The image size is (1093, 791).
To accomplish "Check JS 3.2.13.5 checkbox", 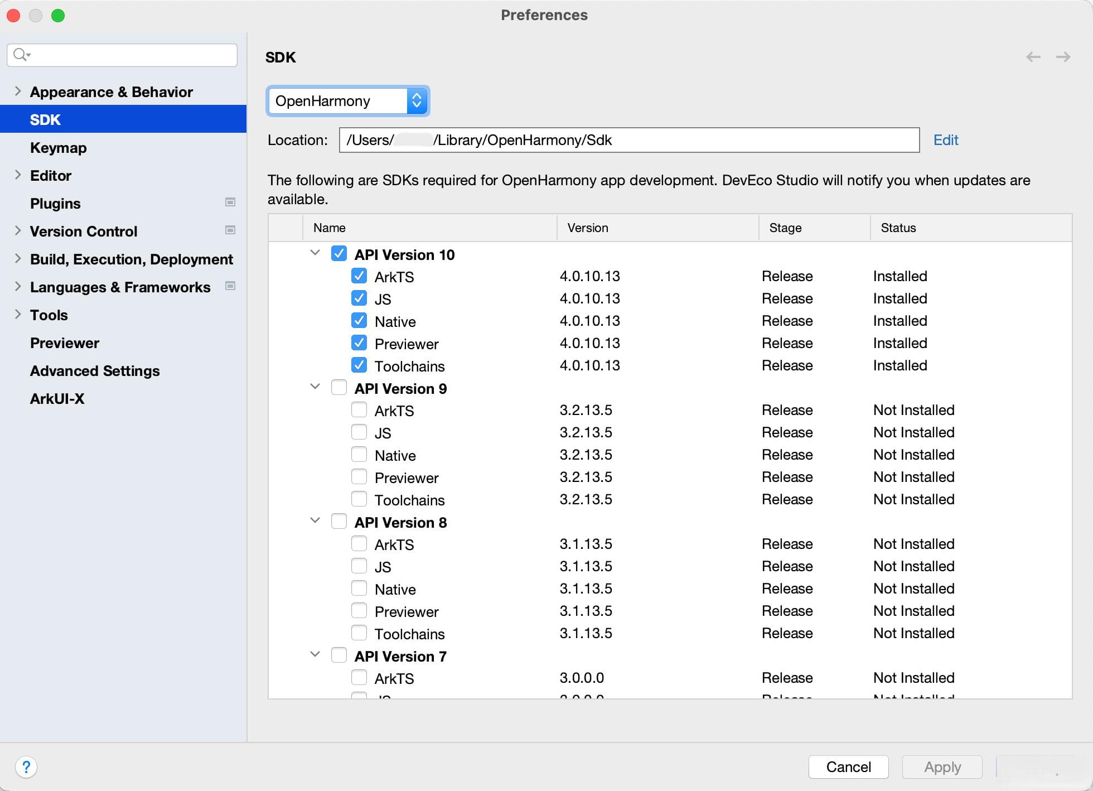I will tap(359, 432).
